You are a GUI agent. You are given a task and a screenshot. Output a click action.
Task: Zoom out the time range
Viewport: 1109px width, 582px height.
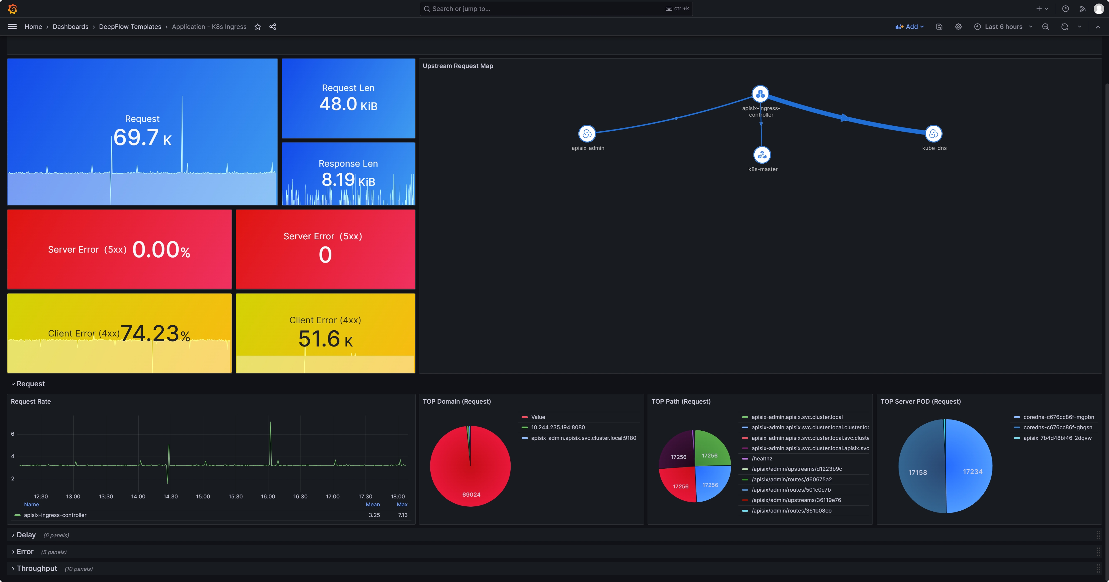[x=1045, y=27]
